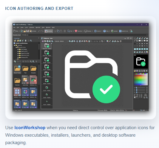Viewport: 159px width, 148px height.
Task: Pick a color from the palette grid
Action: [141, 79]
